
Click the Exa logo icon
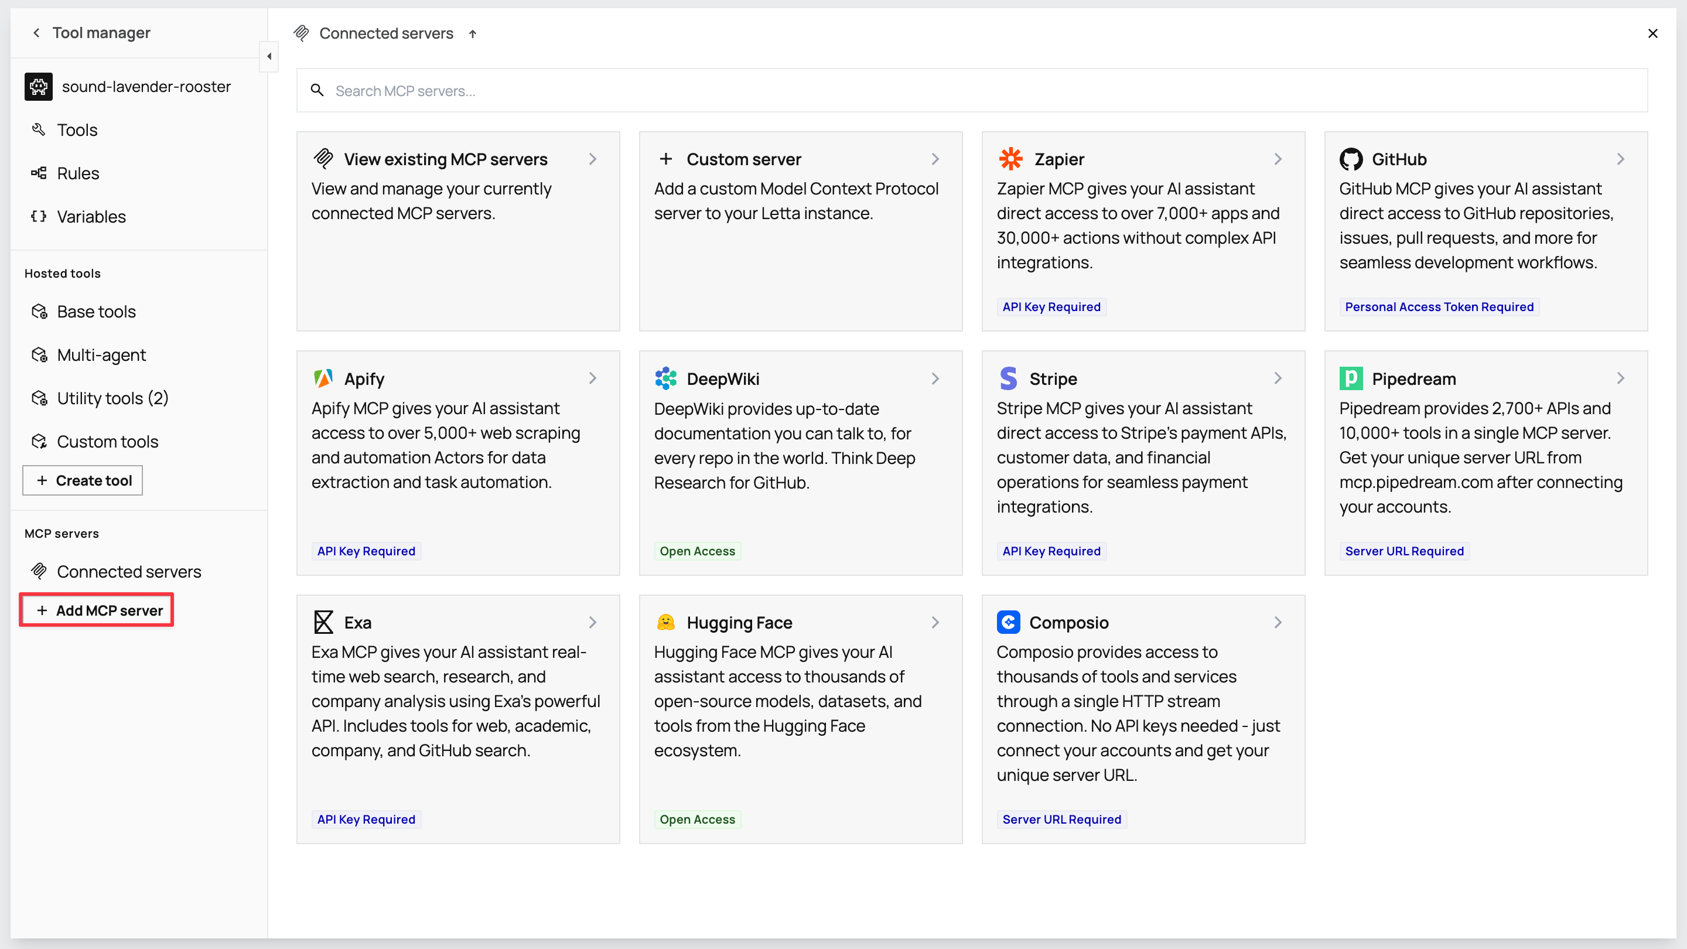point(323,622)
